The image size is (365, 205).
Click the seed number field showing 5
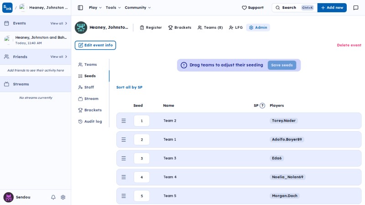point(141,196)
